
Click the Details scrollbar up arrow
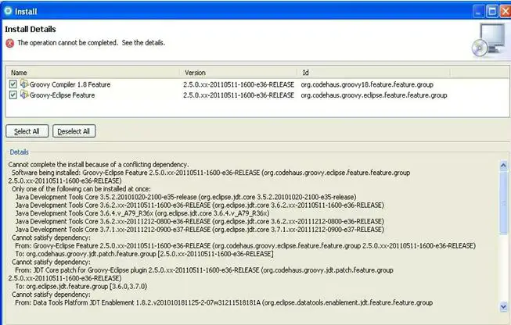(503, 166)
